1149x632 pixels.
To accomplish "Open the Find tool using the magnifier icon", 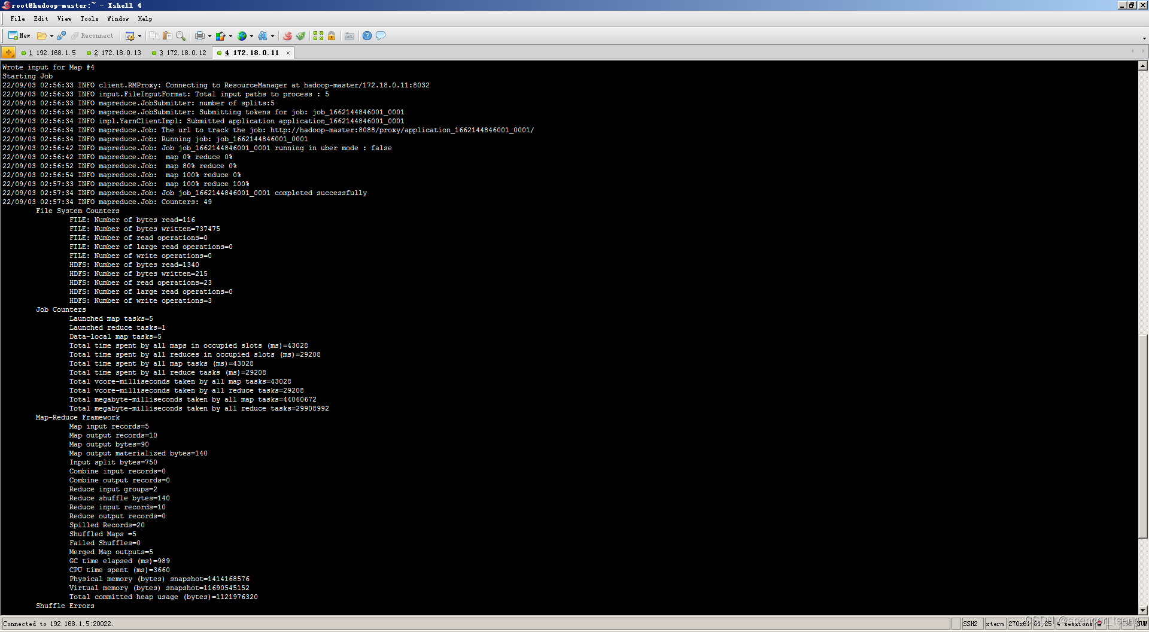I will [x=181, y=35].
